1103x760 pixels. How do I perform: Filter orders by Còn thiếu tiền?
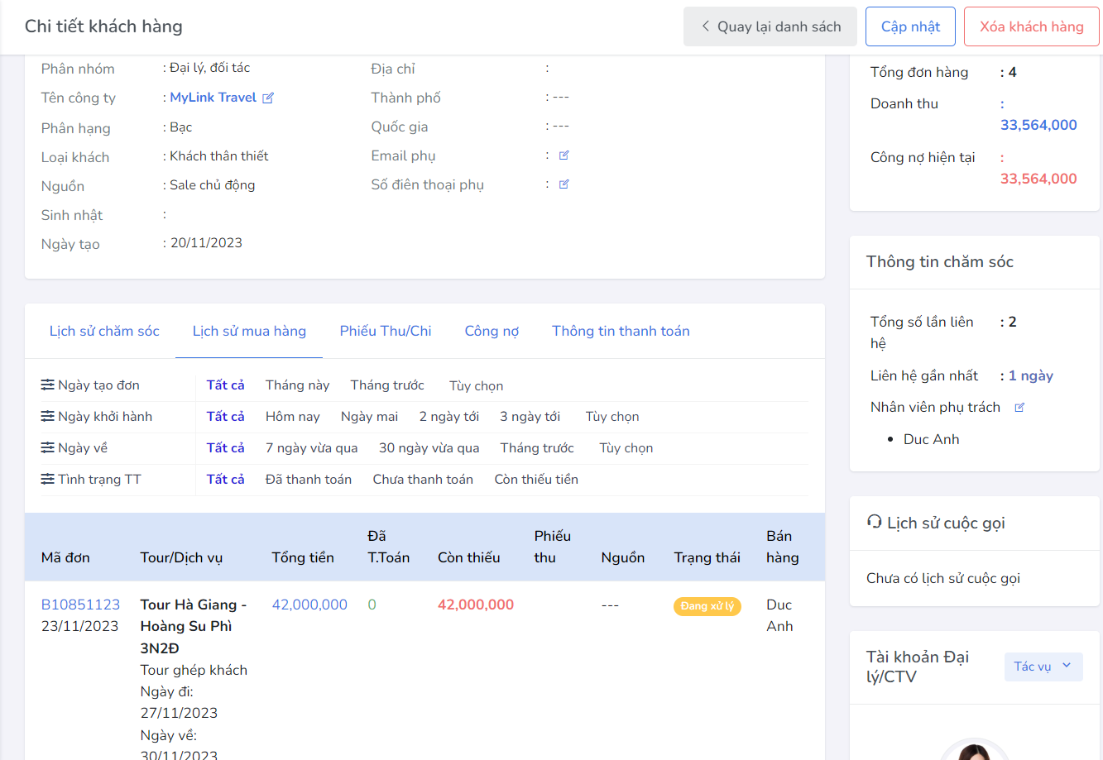click(536, 480)
